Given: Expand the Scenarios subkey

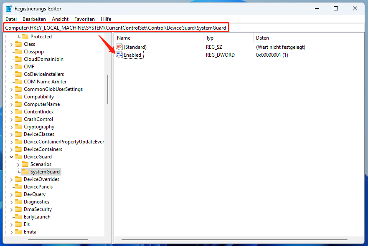Looking at the screenshot, I should (18, 164).
